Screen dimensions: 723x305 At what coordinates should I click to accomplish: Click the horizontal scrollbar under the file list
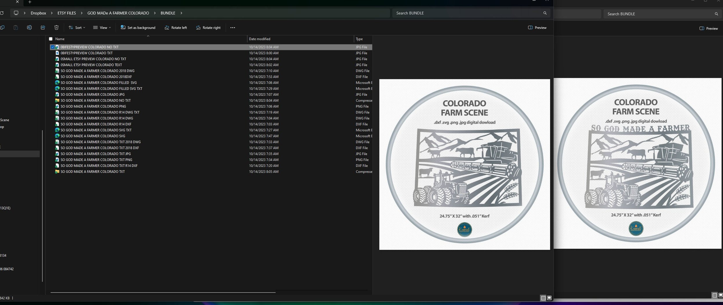163,292
